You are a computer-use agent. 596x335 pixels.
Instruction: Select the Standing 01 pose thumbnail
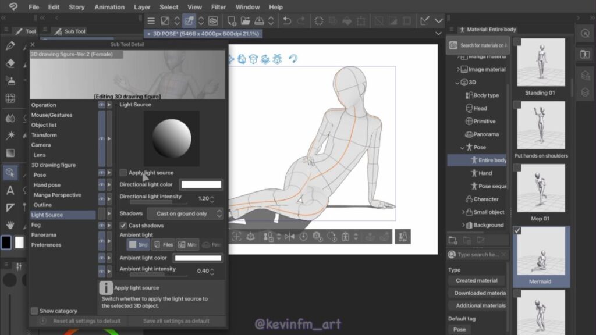point(541,63)
